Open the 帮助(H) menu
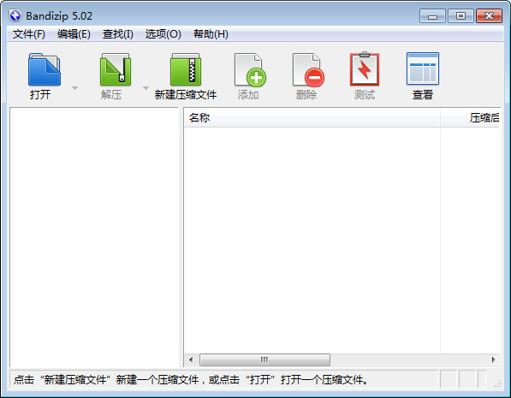511x398 pixels. coord(211,34)
